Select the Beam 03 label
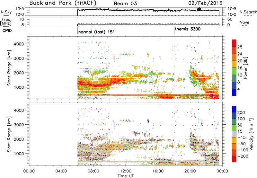The height and width of the screenshot is (178, 257). point(125,4)
